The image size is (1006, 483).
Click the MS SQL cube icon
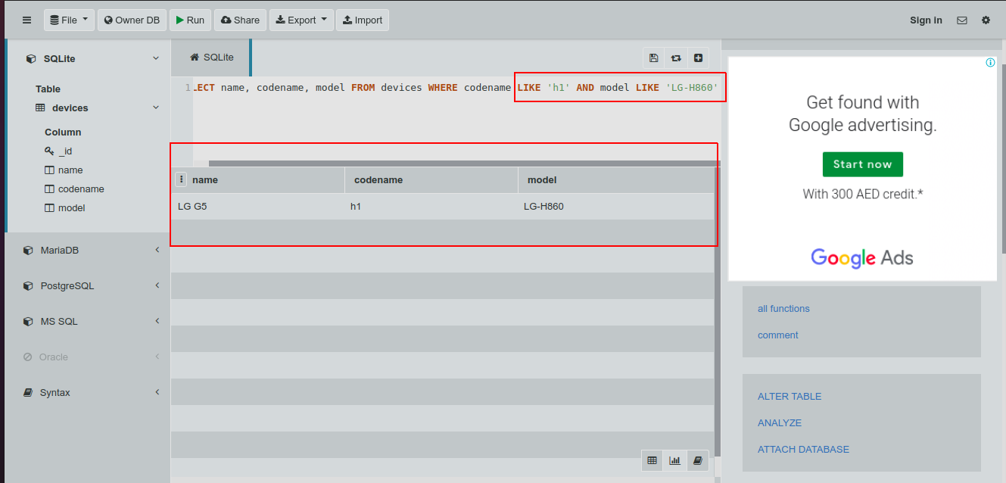pyautogui.click(x=28, y=322)
